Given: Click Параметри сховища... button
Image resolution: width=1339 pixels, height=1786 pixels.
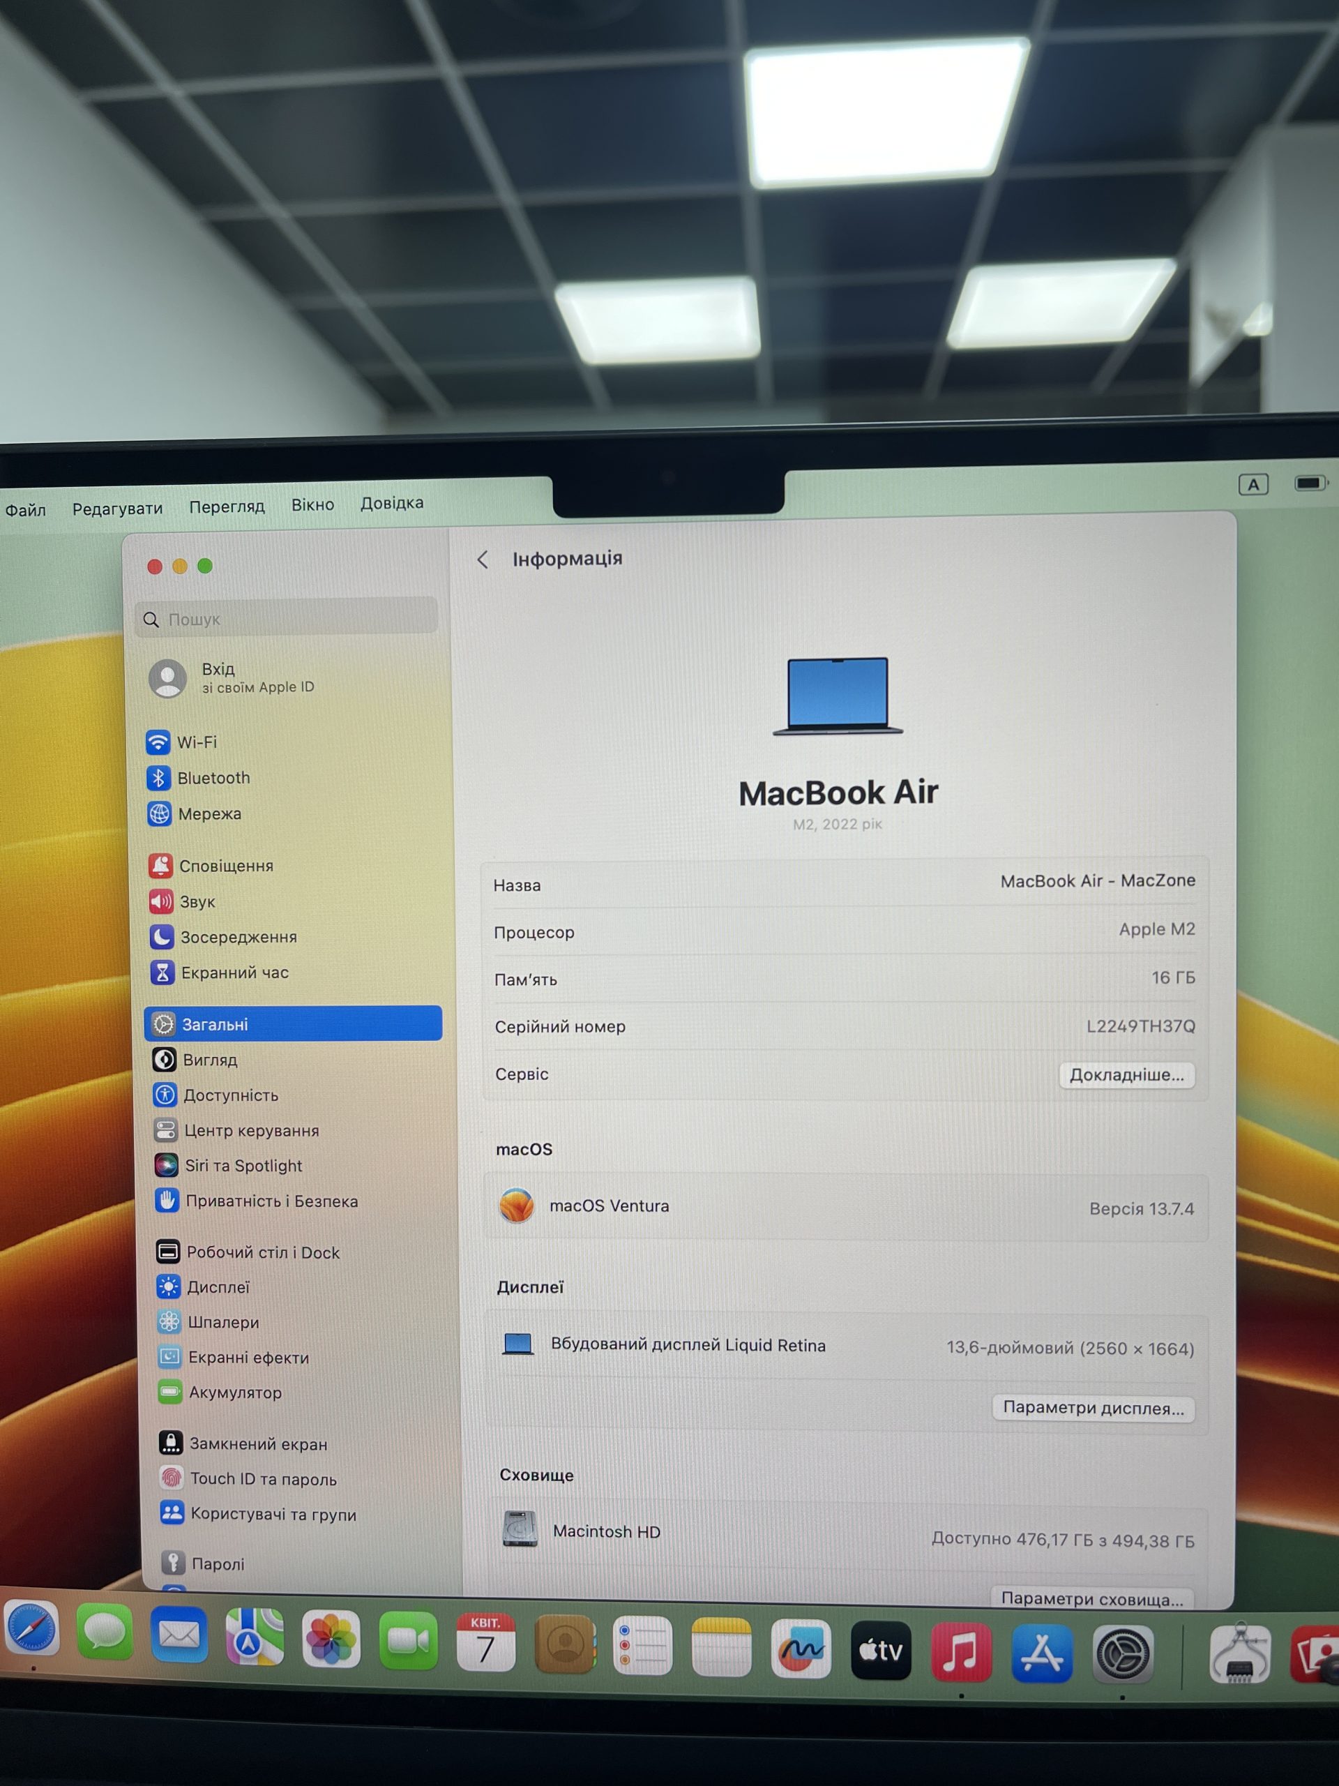Looking at the screenshot, I should (1092, 1599).
